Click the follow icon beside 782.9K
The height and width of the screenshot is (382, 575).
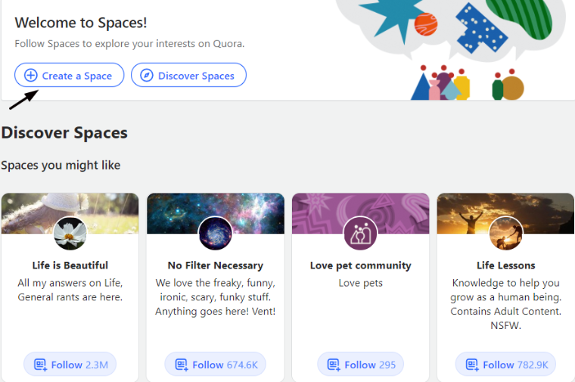click(472, 365)
